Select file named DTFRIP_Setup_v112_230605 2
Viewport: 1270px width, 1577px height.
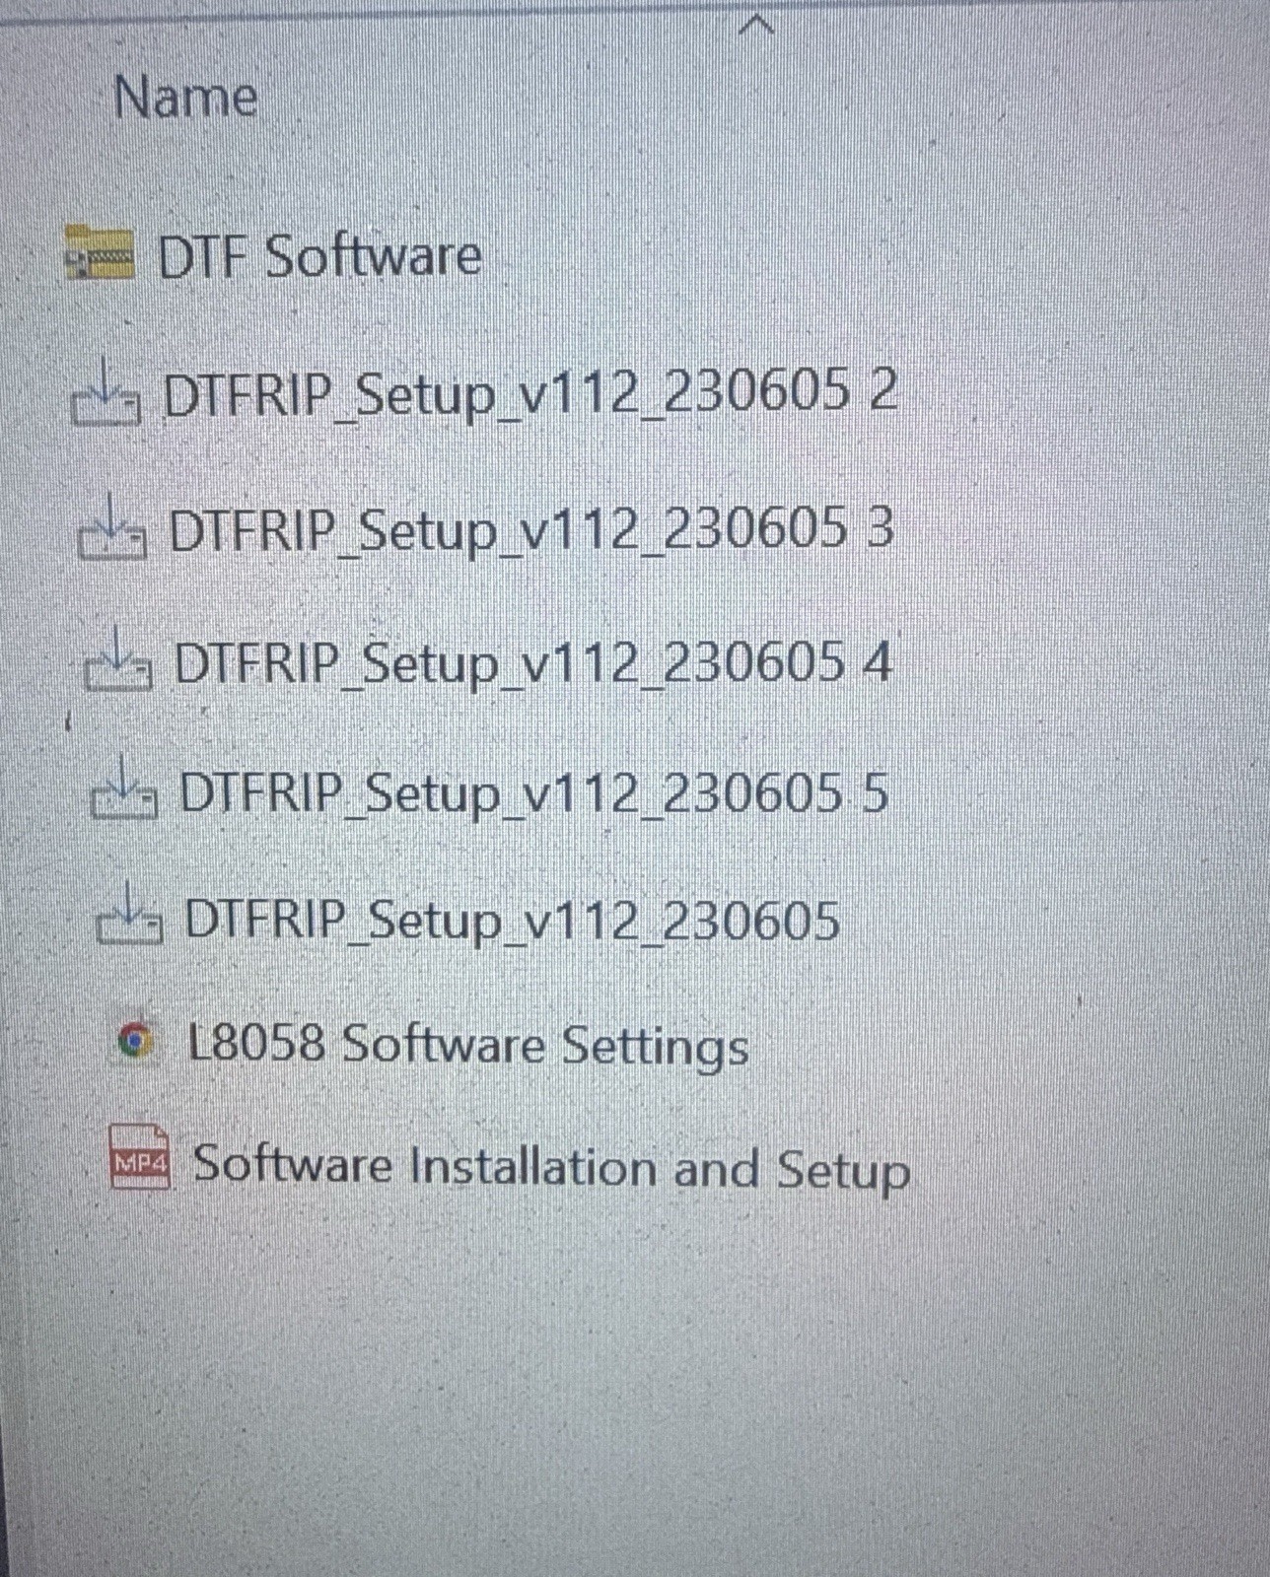point(530,393)
